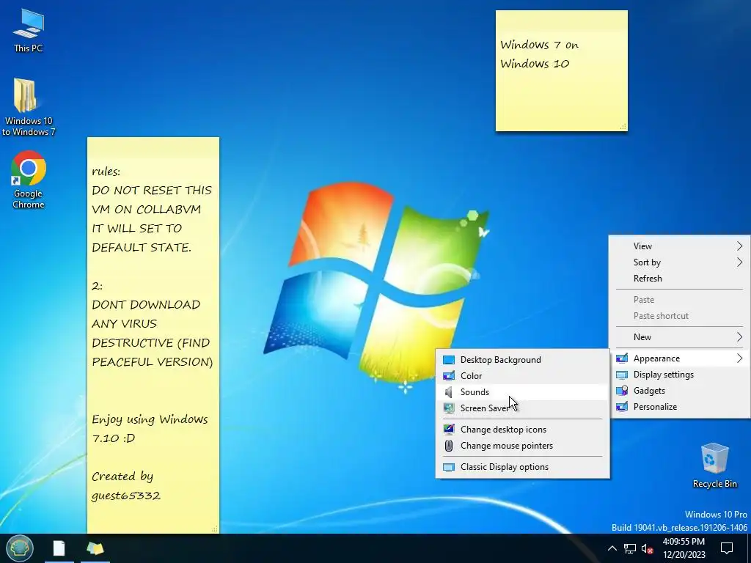The height and width of the screenshot is (563, 751).
Task: Open the This PC desktop icon
Action: point(29,31)
